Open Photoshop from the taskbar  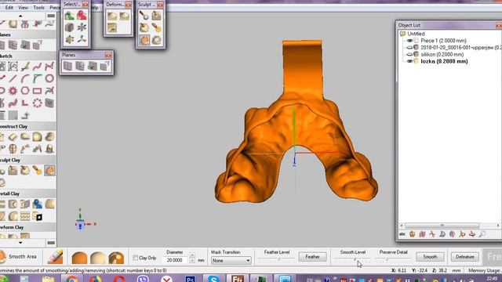(190, 279)
